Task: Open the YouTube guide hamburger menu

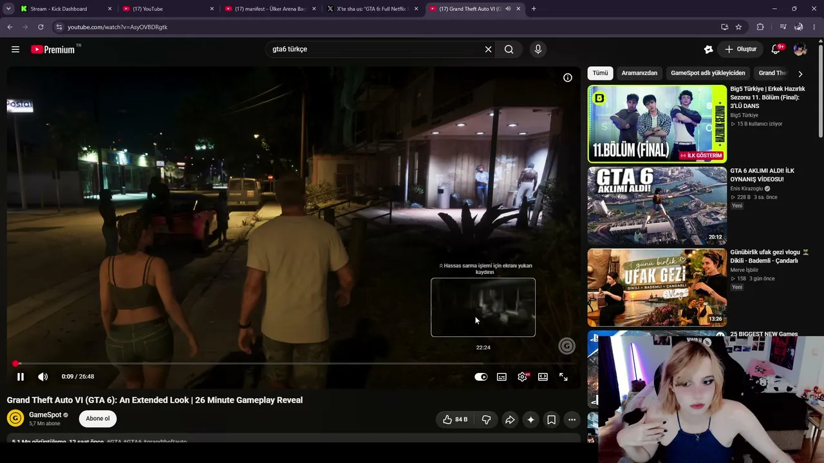Action: [15, 50]
